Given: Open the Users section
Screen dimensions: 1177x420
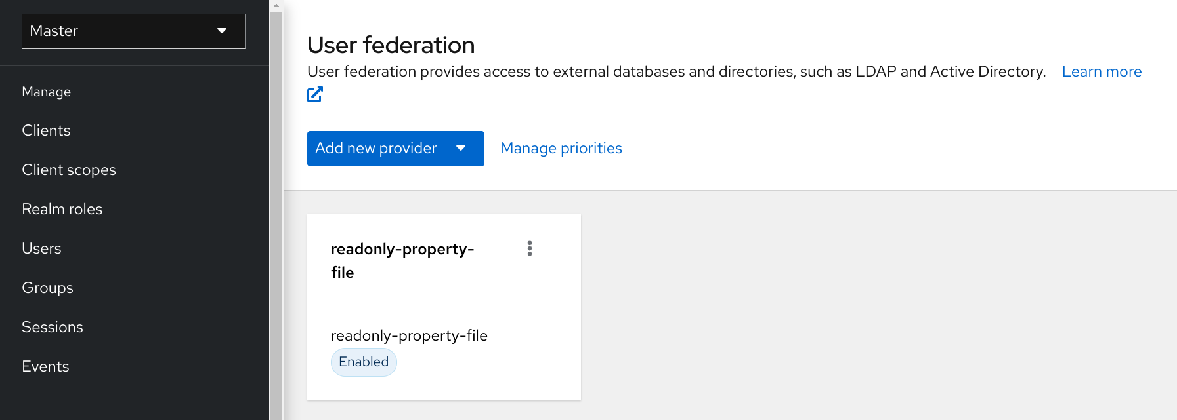Looking at the screenshot, I should (41, 248).
